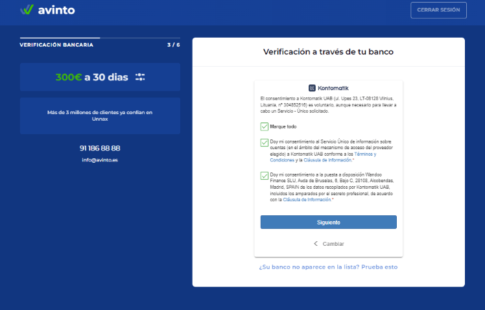Screen dimensions: 485x310
Task: Click the back chevron beside Cambiar
Action: click(x=316, y=243)
